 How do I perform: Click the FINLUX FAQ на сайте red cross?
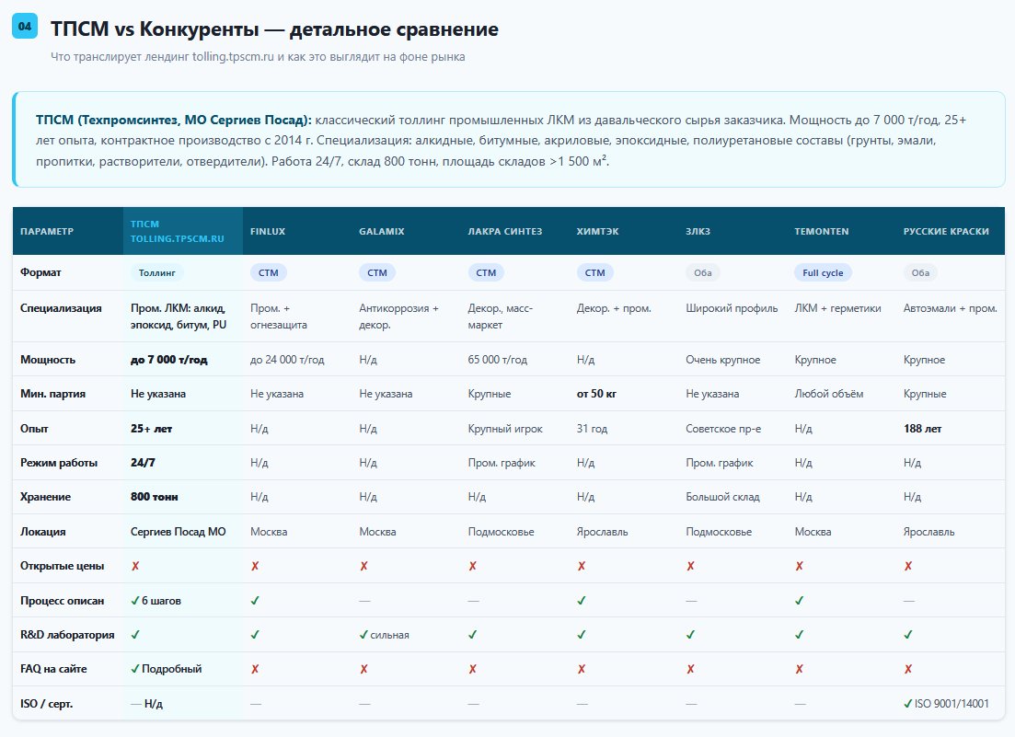[255, 669]
